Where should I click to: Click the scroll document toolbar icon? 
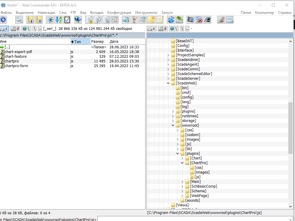point(160,20)
